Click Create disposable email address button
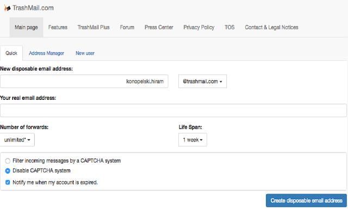Viewport: 348px width, 217px height. 306,201
